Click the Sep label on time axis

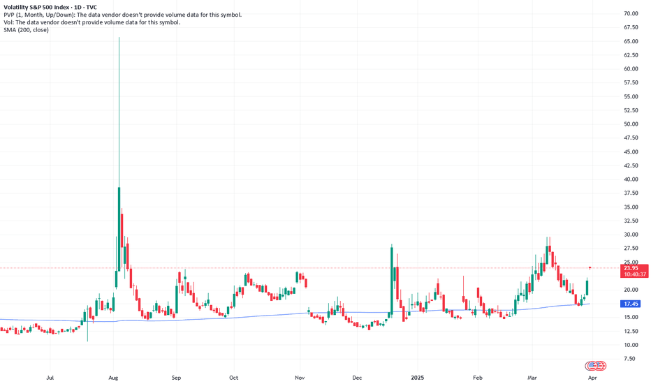click(177, 378)
